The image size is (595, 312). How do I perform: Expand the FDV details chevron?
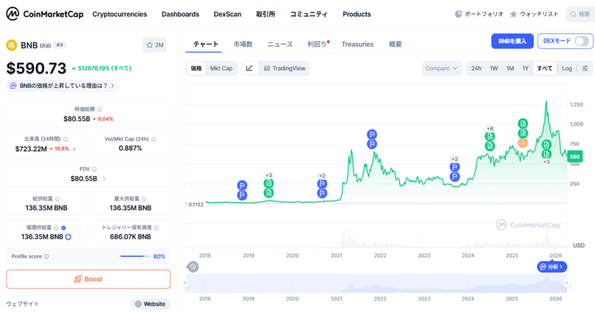tap(104, 179)
